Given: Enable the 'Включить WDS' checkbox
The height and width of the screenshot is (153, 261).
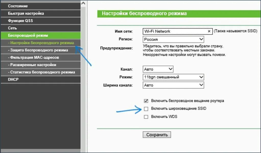Looking at the screenshot, I should pyautogui.click(x=146, y=117).
